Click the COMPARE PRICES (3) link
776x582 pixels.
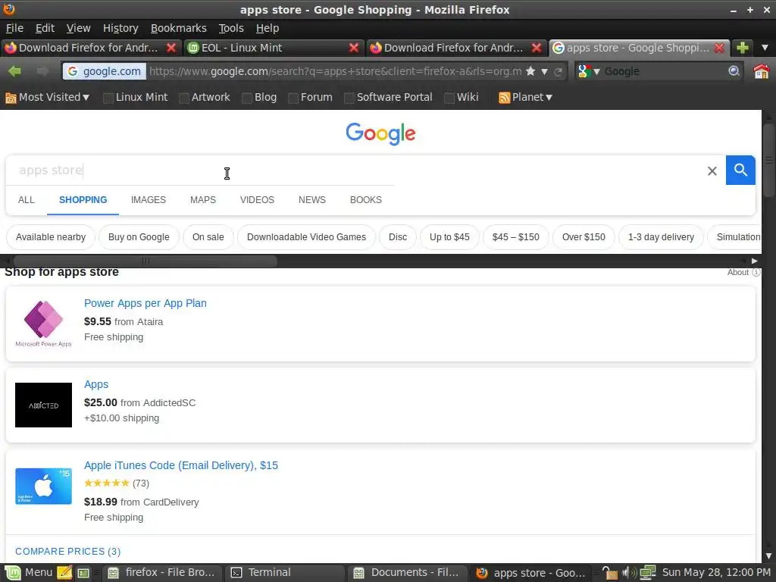click(67, 552)
